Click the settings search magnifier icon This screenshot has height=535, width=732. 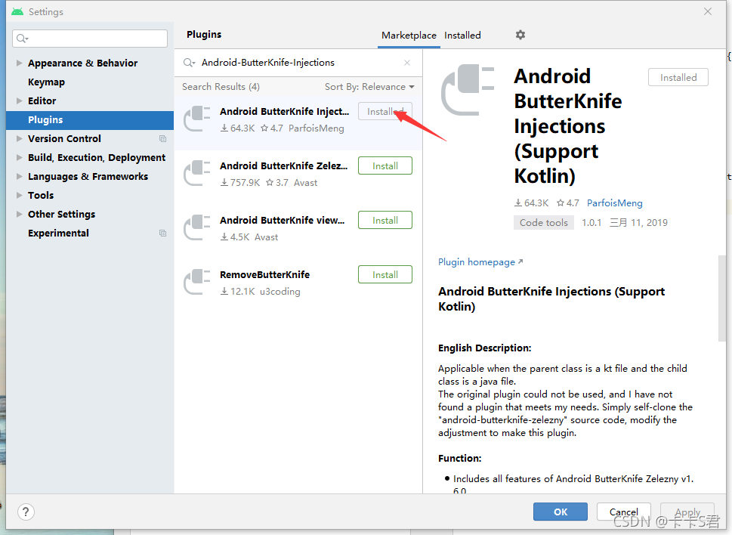click(22, 39)
